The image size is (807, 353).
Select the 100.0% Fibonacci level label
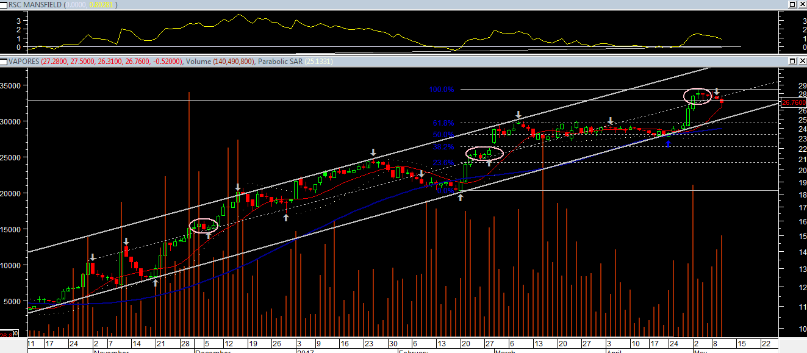point(441,90)
